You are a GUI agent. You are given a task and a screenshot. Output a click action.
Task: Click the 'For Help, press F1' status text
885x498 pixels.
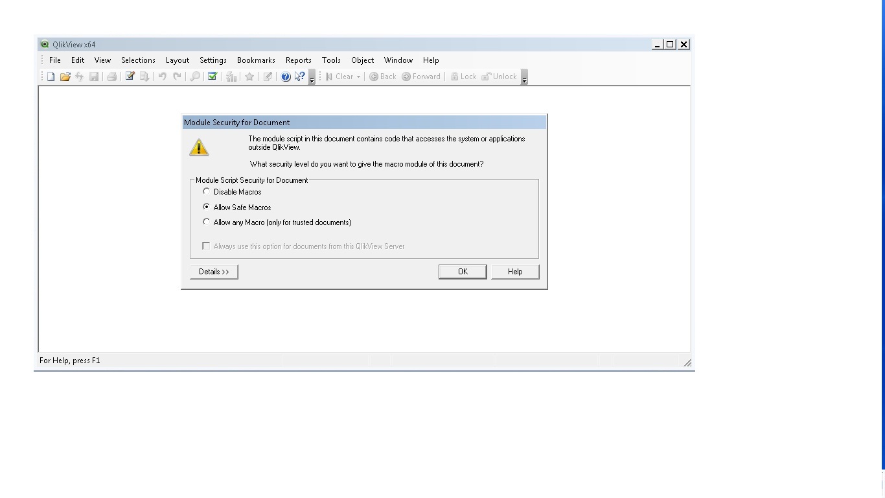pos(70,361)
